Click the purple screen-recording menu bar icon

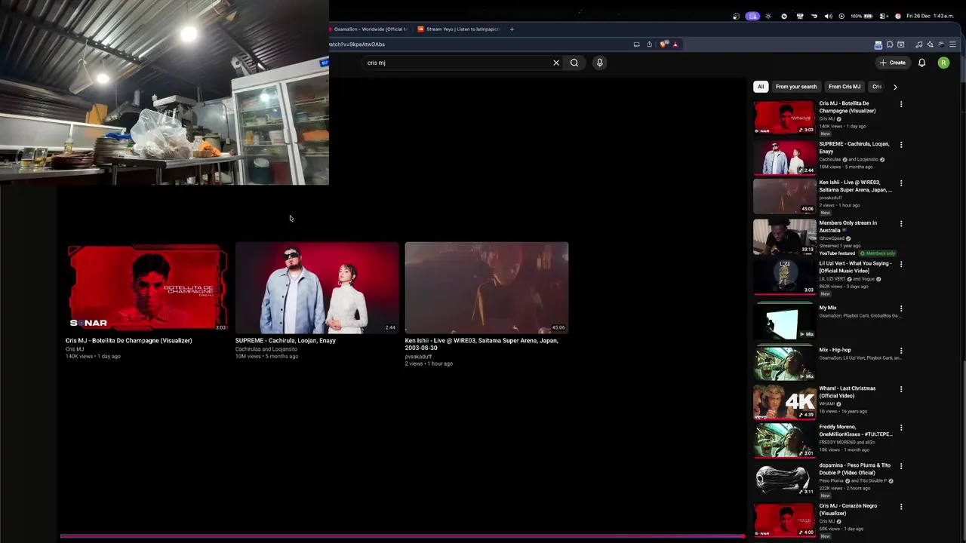click(x=752, y=16)
